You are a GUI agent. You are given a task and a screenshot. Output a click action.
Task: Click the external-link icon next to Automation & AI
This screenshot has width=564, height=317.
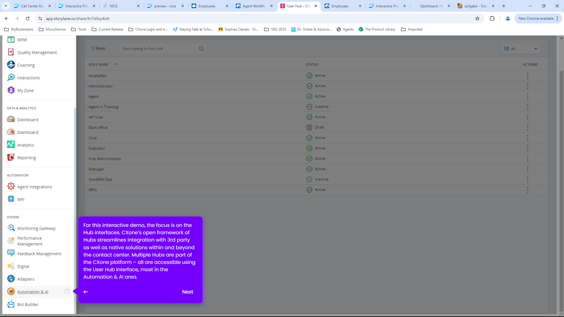pyautogui.click(x=67, y=291)
